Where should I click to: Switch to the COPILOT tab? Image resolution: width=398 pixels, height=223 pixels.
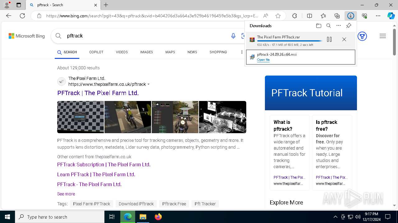[96, 52]
